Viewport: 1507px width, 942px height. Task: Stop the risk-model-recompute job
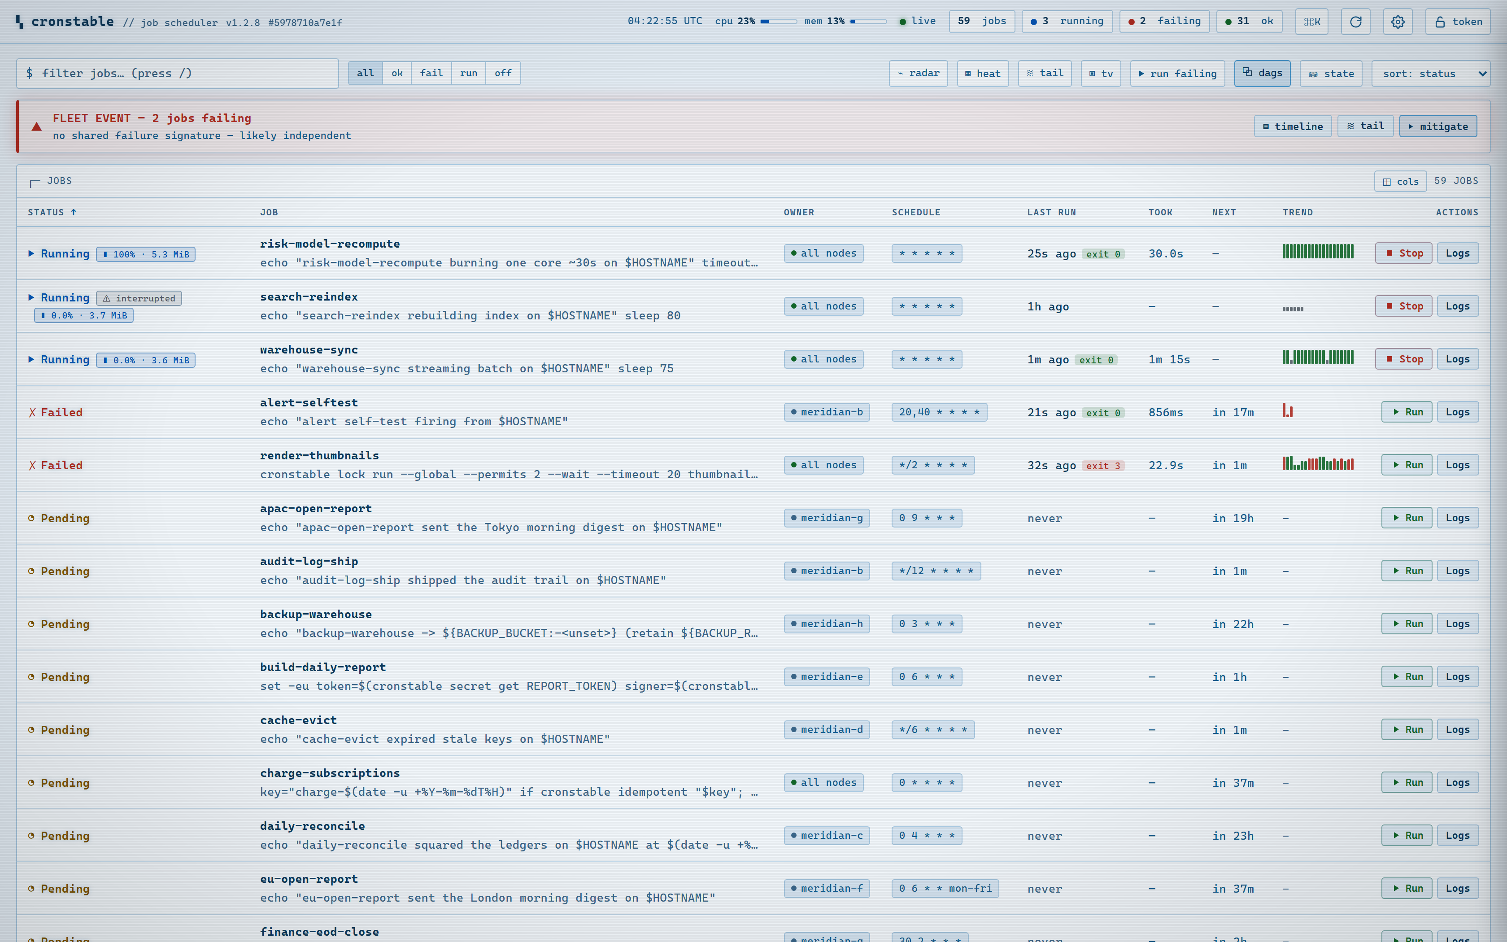(1403, 253)
